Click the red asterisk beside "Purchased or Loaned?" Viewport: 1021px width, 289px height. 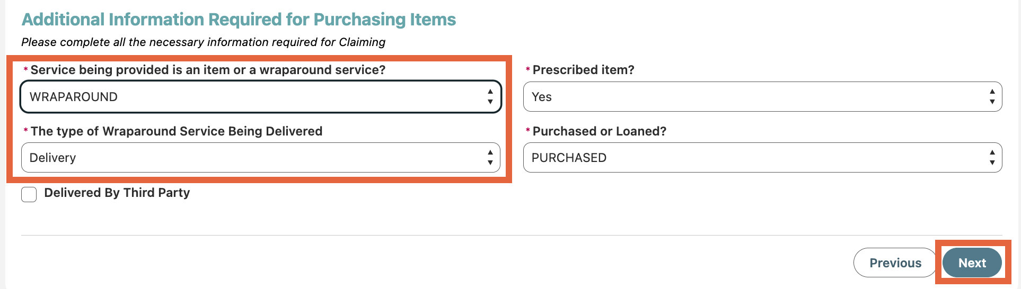(527, 131)
